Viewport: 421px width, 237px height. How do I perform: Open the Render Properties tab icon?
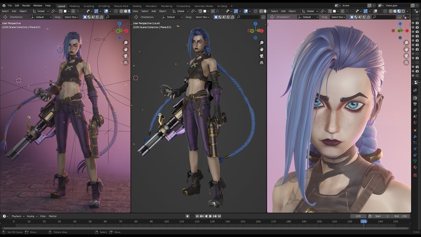[415, 98]
